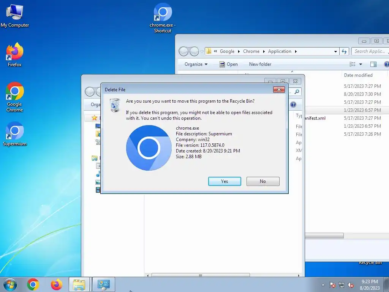
Task: Click the Libraries icon in navigation pane
Action: pyautogui.click(x=95, y=158)
